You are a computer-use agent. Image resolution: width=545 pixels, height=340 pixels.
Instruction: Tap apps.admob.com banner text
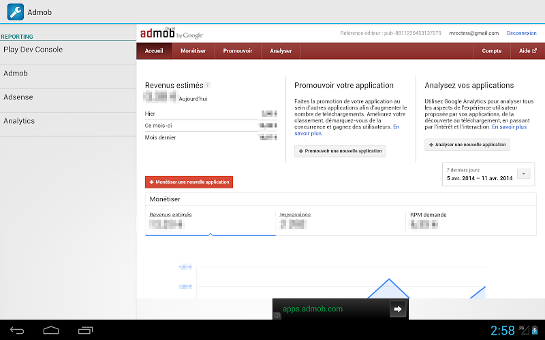click(313, 309)
